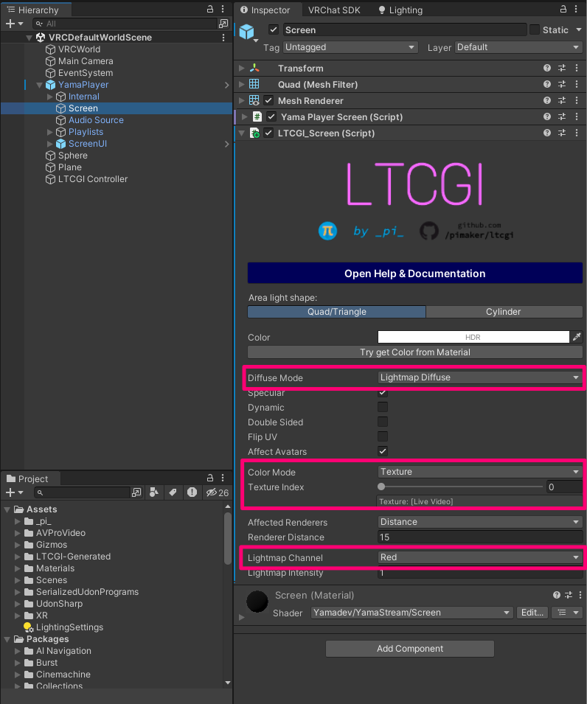Open Yama Player Screen script three-dot menu
587x704 pixels.
point(577,116)
